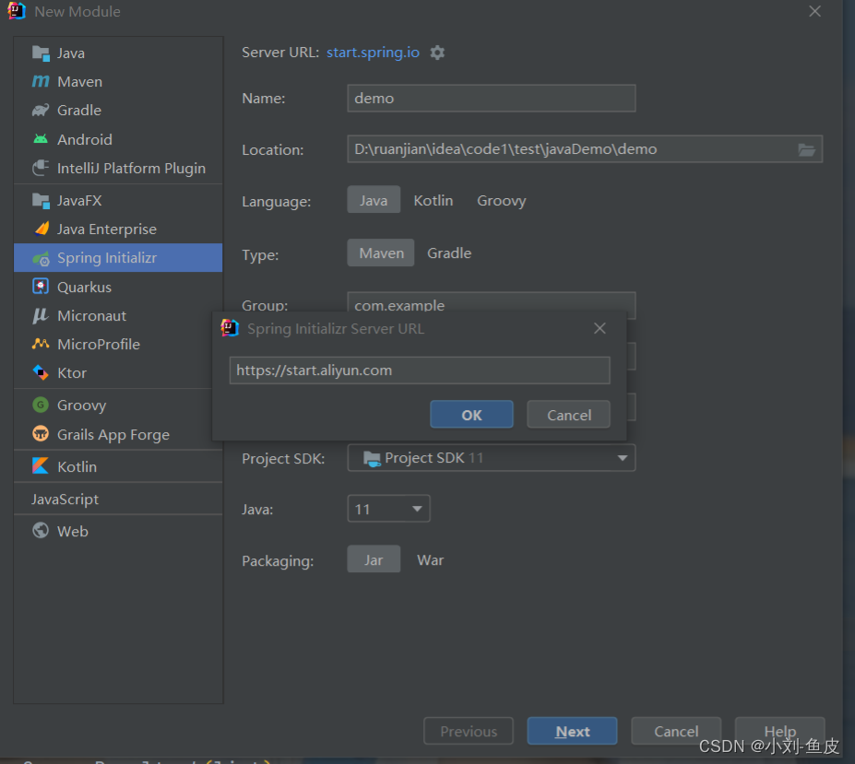This screenshot has width=855, height=764.
Task: Click the JavaFX folder icon
Action: pyautogui.click(x=41, y=201)
